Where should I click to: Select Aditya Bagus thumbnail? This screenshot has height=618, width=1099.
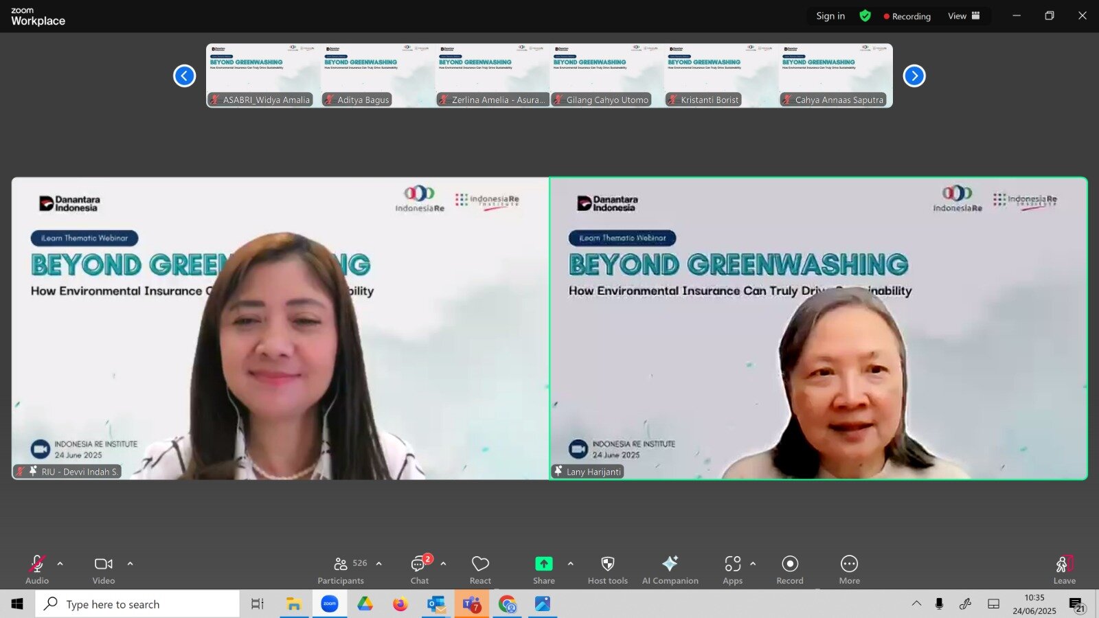click(x=378, y=76)
